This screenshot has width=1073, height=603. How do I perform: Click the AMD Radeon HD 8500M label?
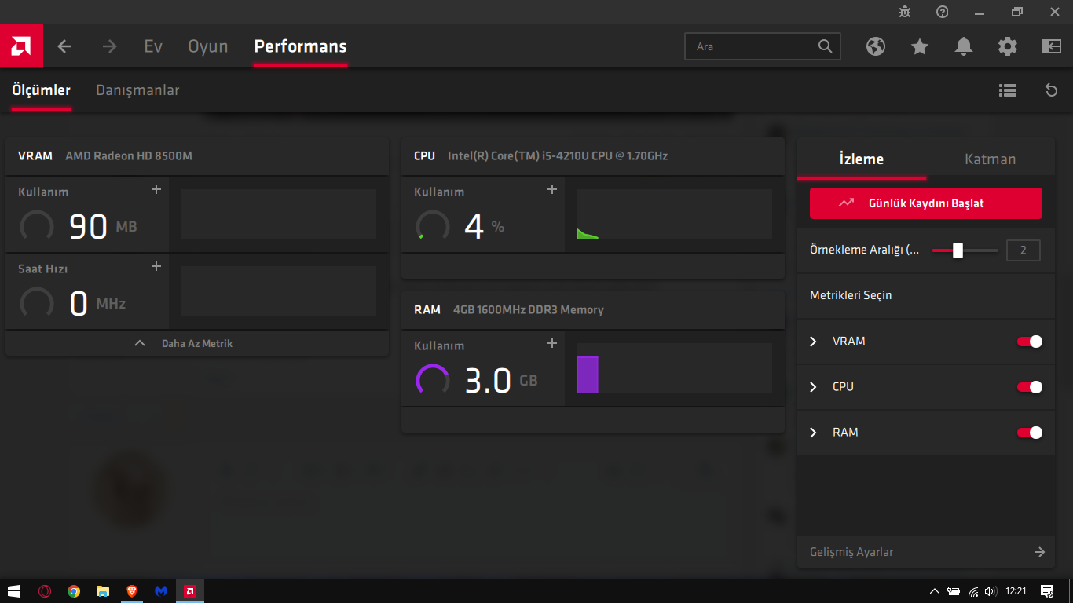[x=129, y=156]
